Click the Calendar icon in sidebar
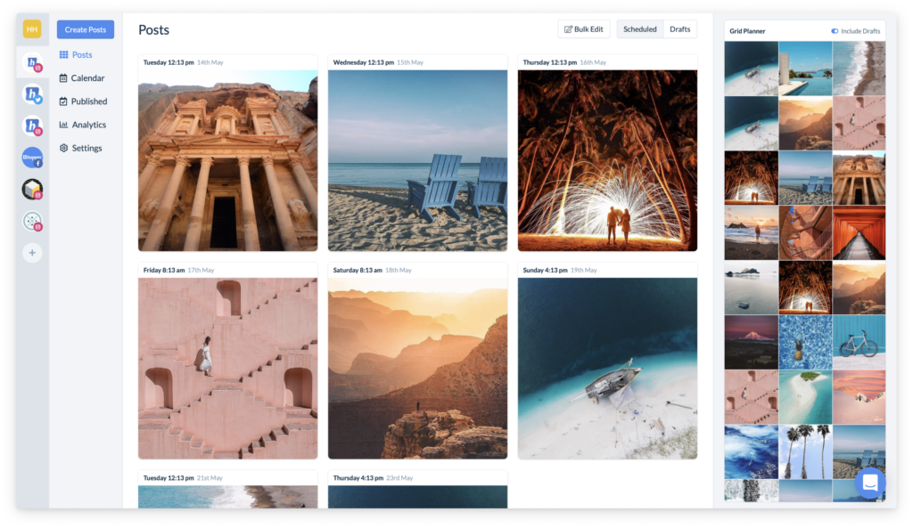This screenshot has width=913, height=528. [x=63, y=78]
